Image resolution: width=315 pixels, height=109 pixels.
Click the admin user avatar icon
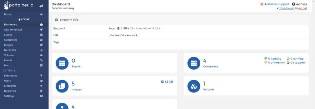pos(293,4)
